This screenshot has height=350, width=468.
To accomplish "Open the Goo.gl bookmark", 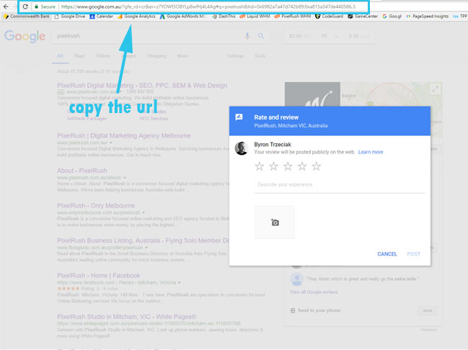I will tap(392, 17).
